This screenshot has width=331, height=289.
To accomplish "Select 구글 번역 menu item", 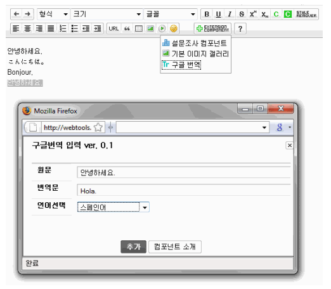I will 181,65.
